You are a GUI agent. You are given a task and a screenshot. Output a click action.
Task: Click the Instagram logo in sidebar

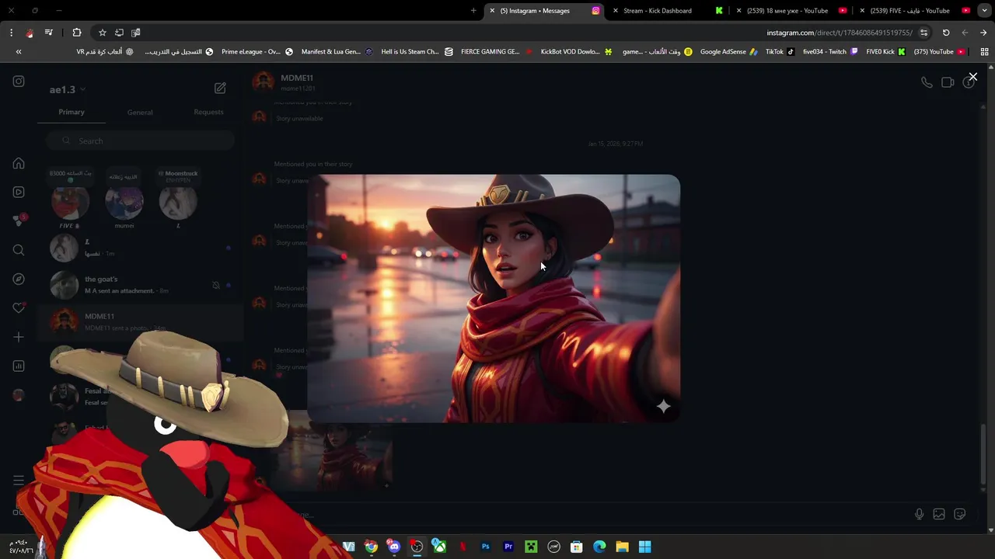[x=19, y=82]
